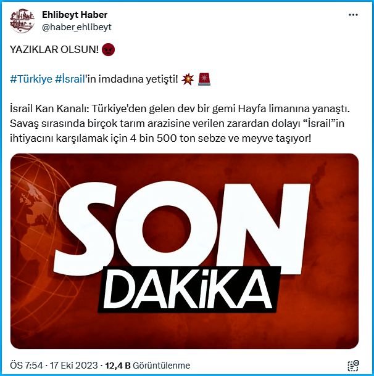Click the 17 Eki 2023 date
Image resolution: width=374 pixels, height=376 pixels.
pyautogui.click(x=73, y=366)
